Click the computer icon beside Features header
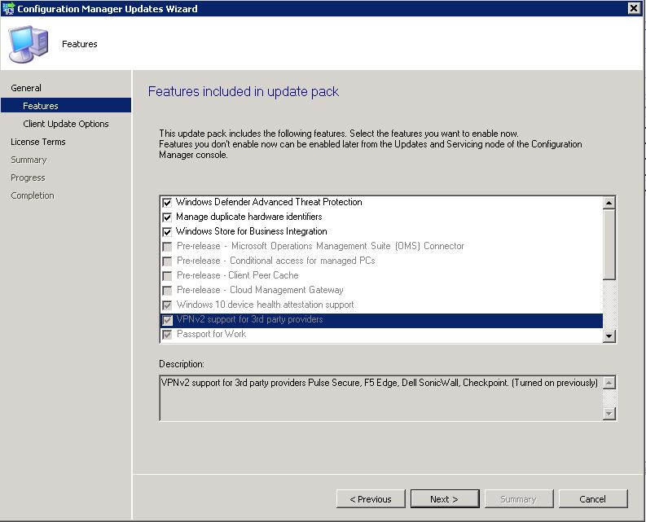646x522 pixels. [29, 44]
